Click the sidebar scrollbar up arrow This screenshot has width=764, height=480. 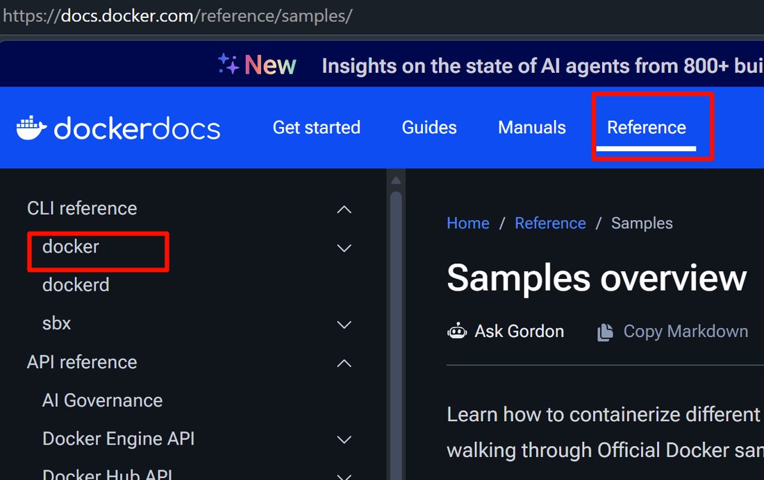tap(396, 180)
